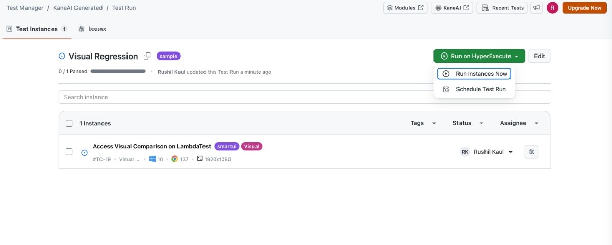Open Status filter dropdown
The width and height of the screenshot is (612, 245).
468,123
